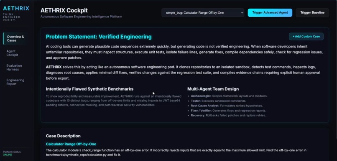Select the AETHRIX Cockpit page title
This screenshot has width=337, height=161.
pos(64,10)
